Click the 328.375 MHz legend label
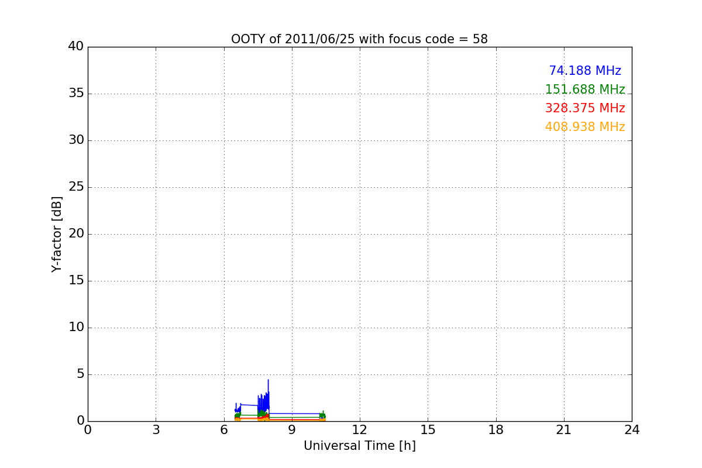The image size is (702, 468). coord(585,108)
